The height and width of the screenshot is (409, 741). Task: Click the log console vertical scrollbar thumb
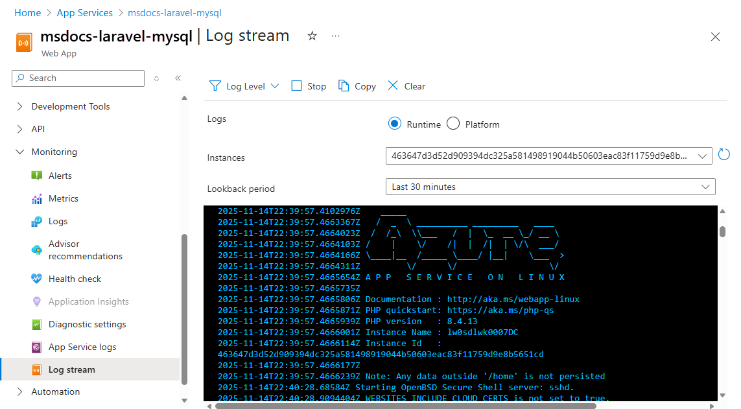[x=722, y=231]
